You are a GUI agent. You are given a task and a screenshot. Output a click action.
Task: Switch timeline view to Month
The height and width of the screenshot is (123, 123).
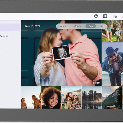(x=77, y=26)
